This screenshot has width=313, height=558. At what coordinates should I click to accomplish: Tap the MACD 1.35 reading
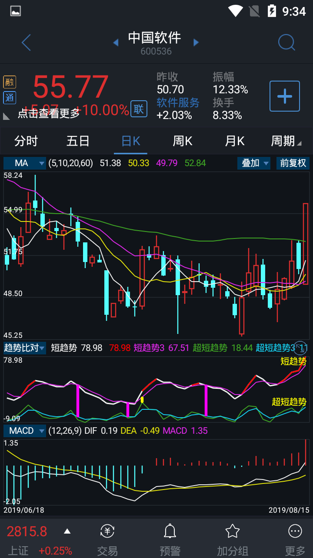coord(185,431)
